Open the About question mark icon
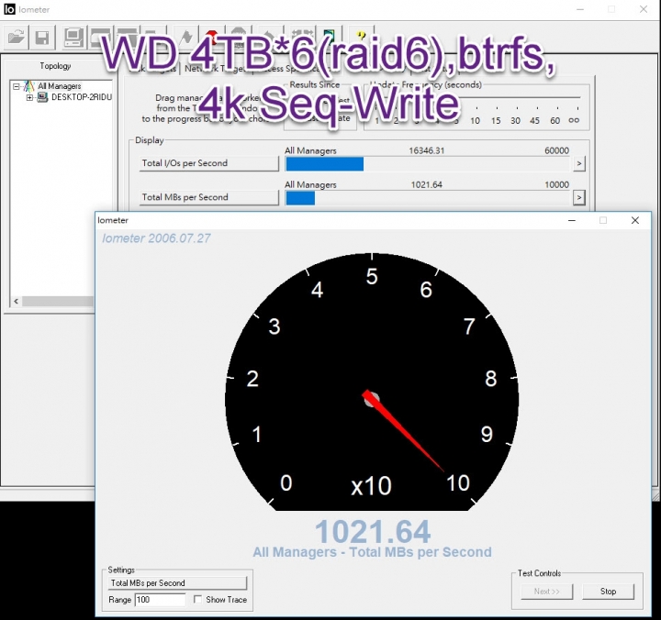Viewport: 661px width, 620px height. [361, 36]
